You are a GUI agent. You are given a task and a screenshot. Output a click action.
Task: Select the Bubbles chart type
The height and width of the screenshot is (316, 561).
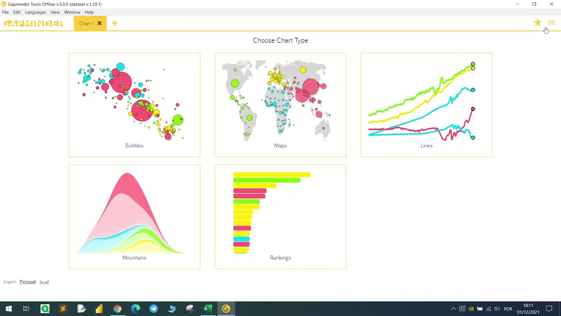point(134,105)
